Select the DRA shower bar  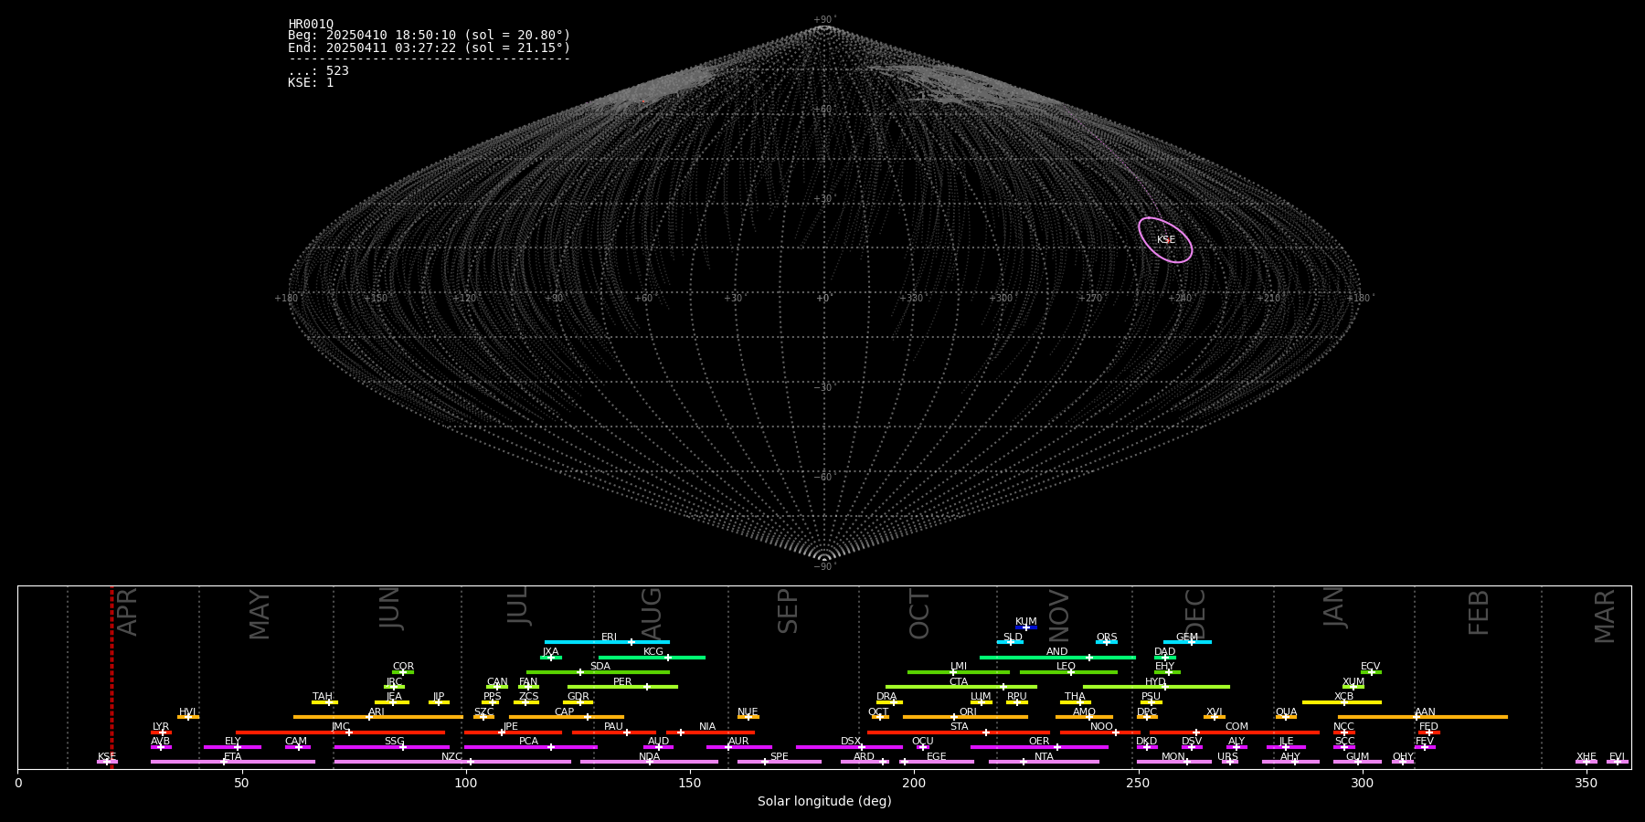pyautogui.click(x=889, y=701)
